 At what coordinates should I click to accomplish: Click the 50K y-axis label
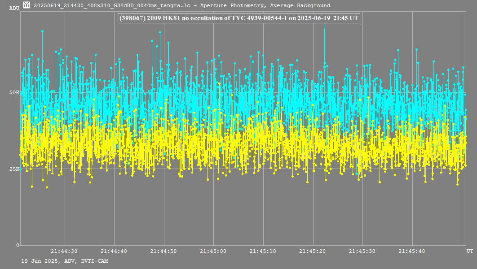[x=14, y=93]
